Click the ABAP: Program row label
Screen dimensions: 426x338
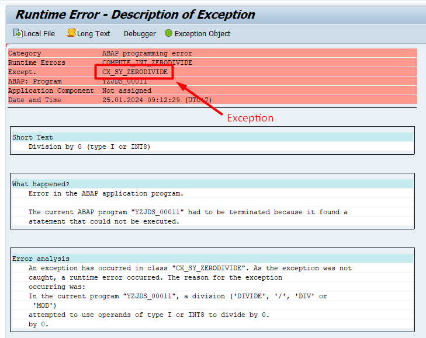(34, 81)
